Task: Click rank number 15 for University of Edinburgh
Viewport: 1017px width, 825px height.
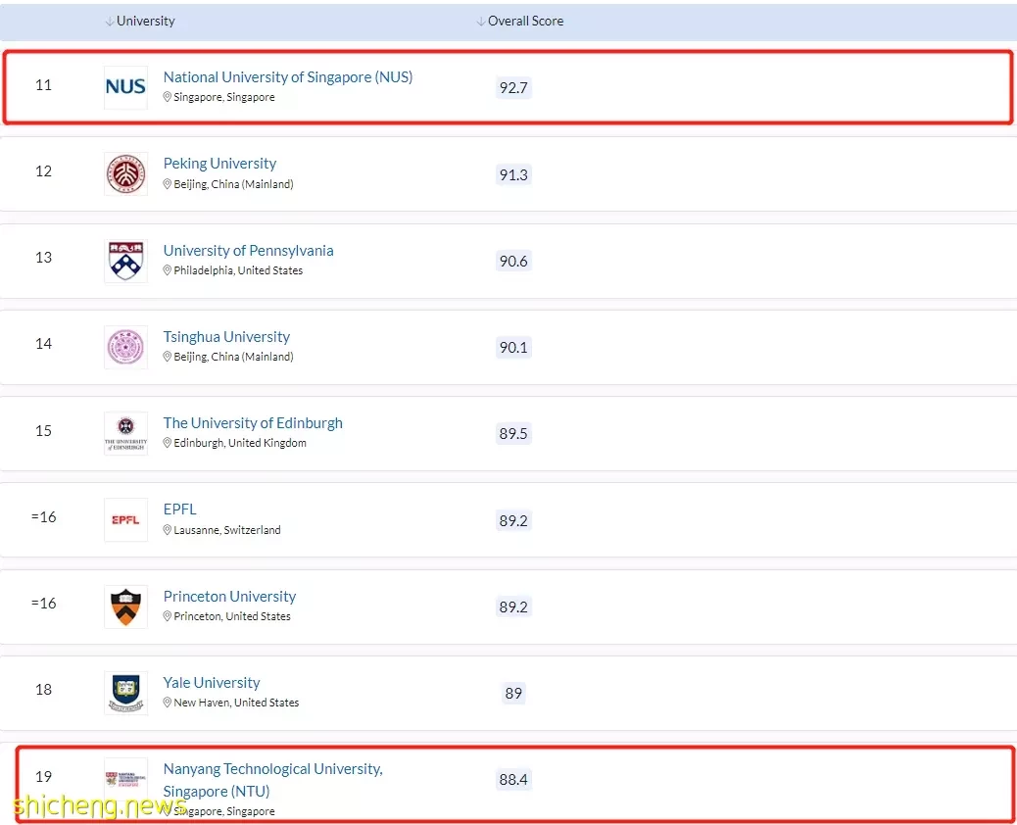Action: (x=43, y=431)
